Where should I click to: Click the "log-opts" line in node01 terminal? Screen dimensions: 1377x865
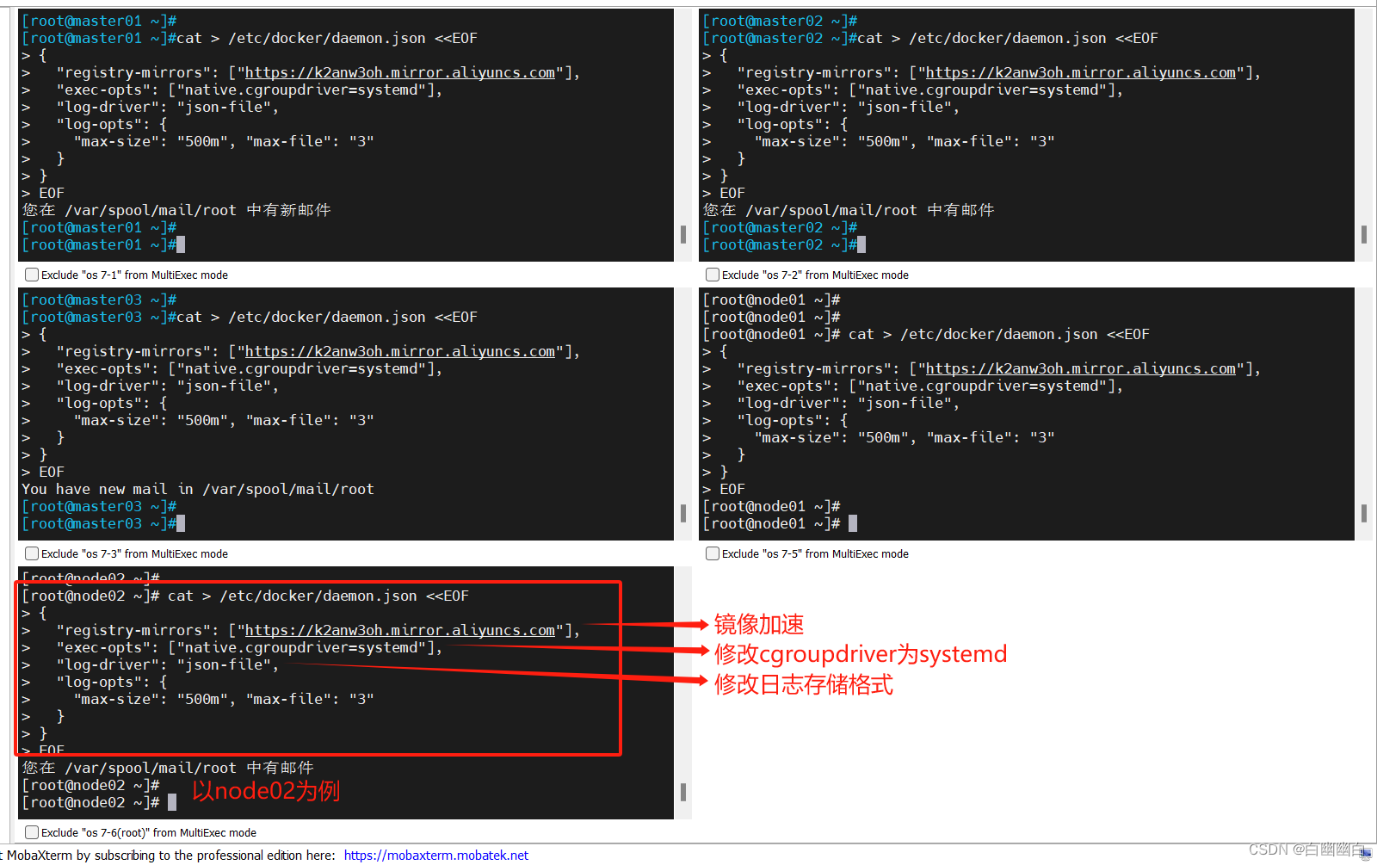[x=775, y=420]
